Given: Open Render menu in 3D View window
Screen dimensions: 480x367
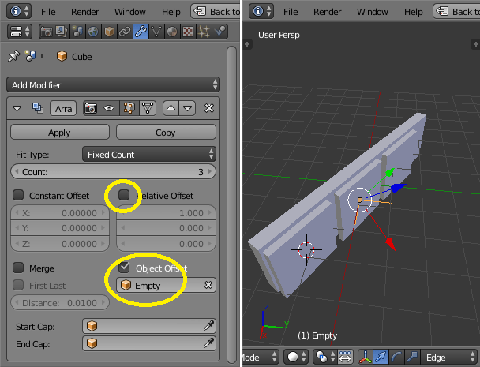Looking at the screenshot, I should click(328, 12).
